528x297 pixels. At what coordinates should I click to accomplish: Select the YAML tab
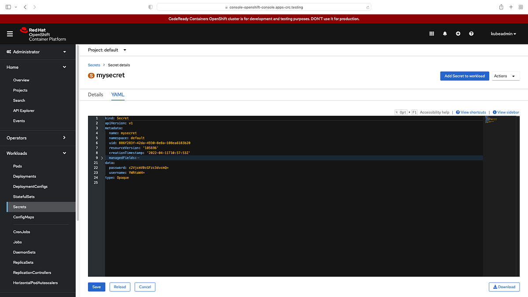[x=117, y=94]
